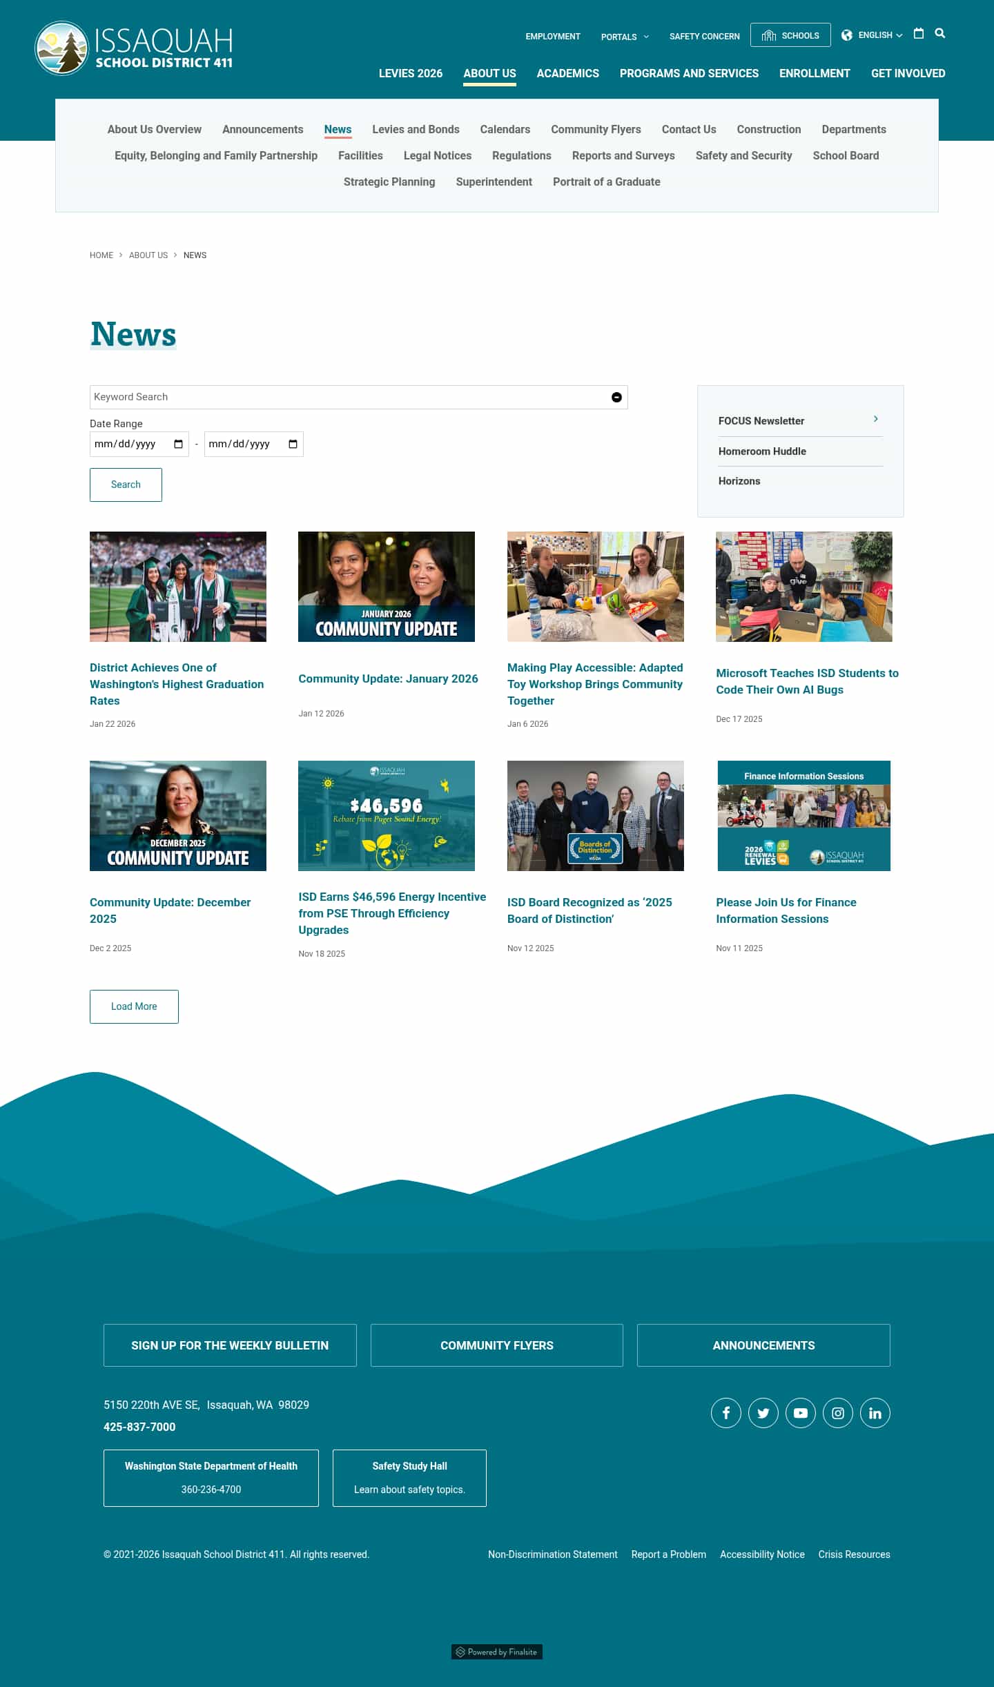Click the globe language icon
Viewport: 994px width, 1687px height.
(847, 35)
